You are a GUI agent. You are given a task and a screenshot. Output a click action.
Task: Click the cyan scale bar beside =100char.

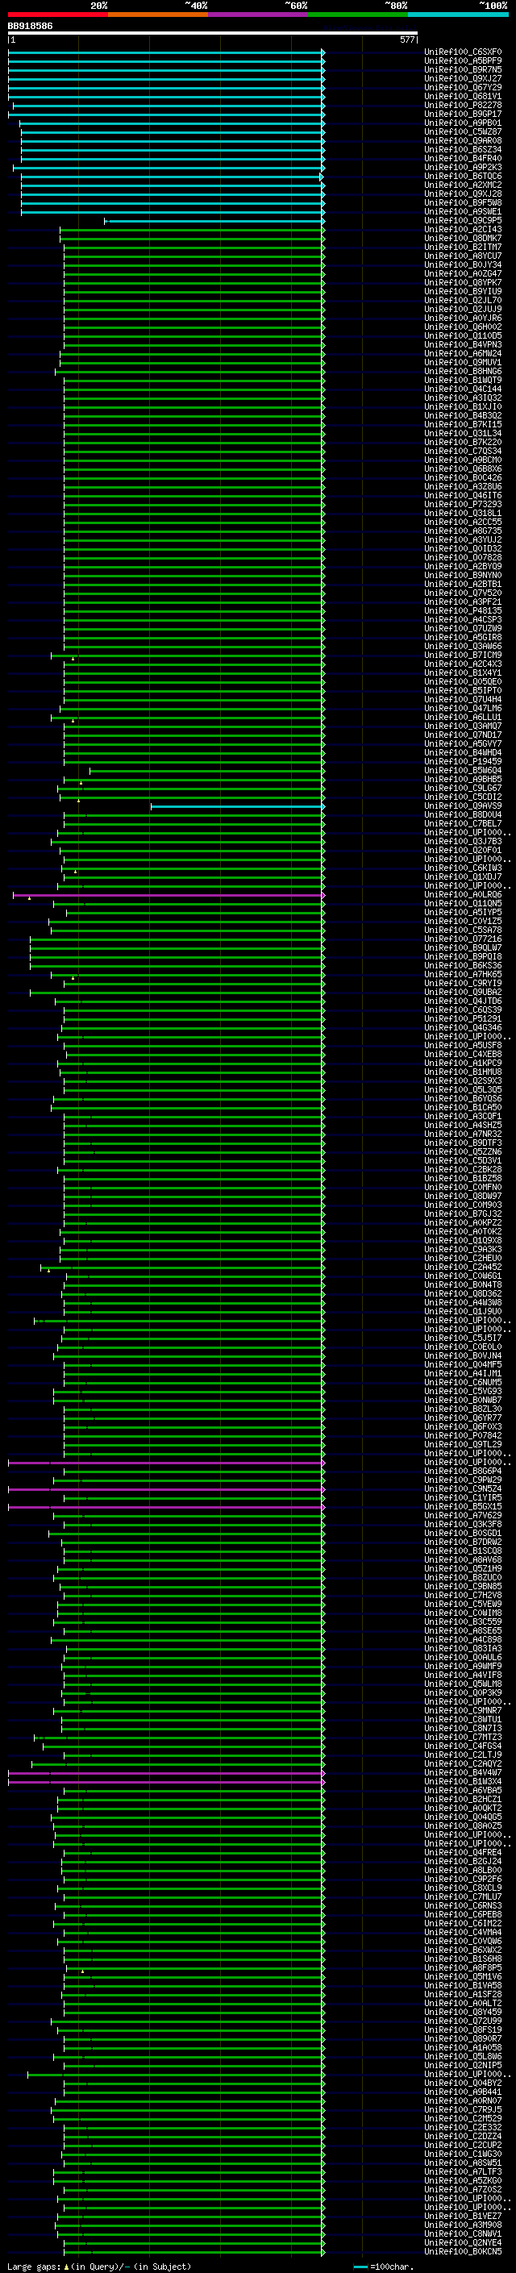(360, 2267)
